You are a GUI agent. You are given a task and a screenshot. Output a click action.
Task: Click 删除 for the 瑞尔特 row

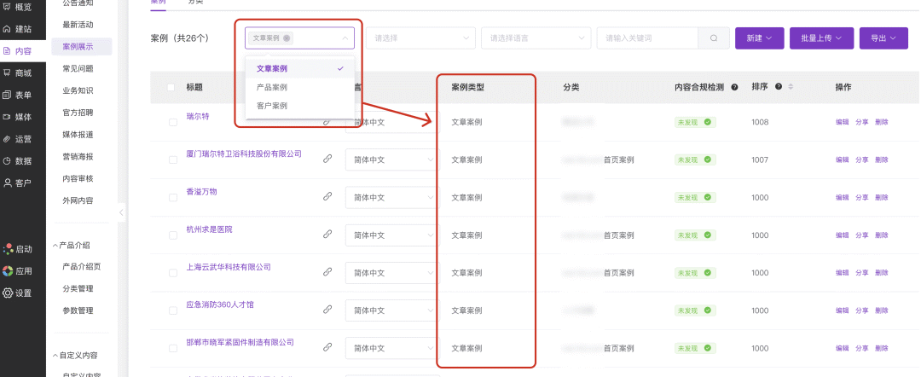tap(881, 122)
